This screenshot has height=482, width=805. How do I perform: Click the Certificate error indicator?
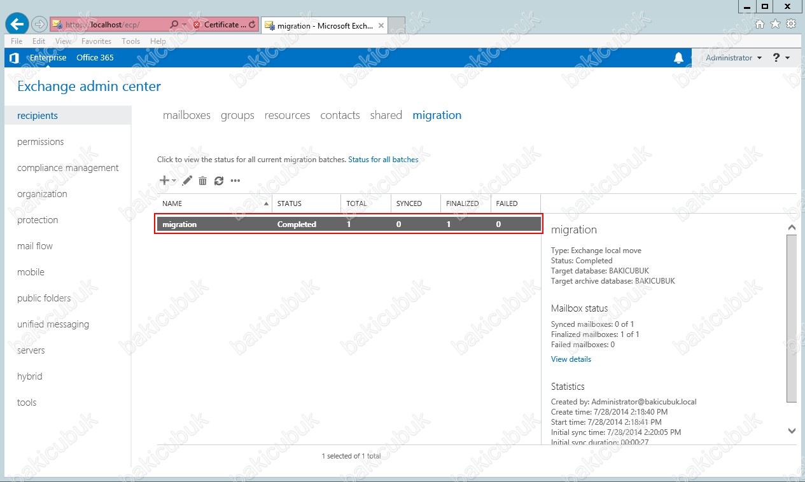(220, 25)
